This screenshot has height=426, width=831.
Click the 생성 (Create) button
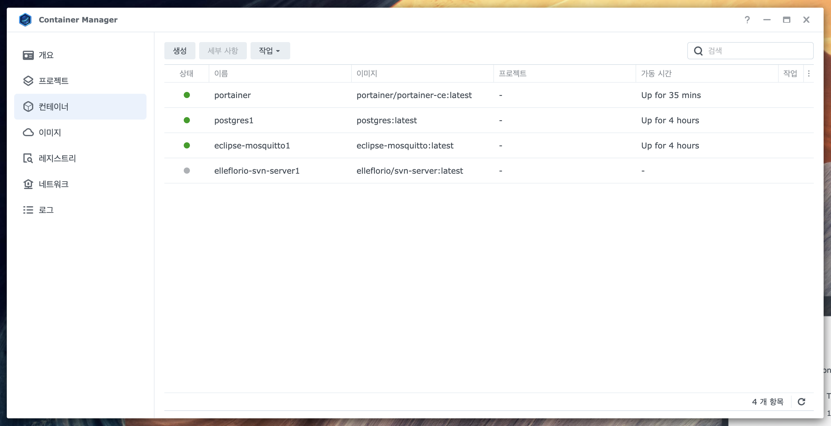(180, 50)
